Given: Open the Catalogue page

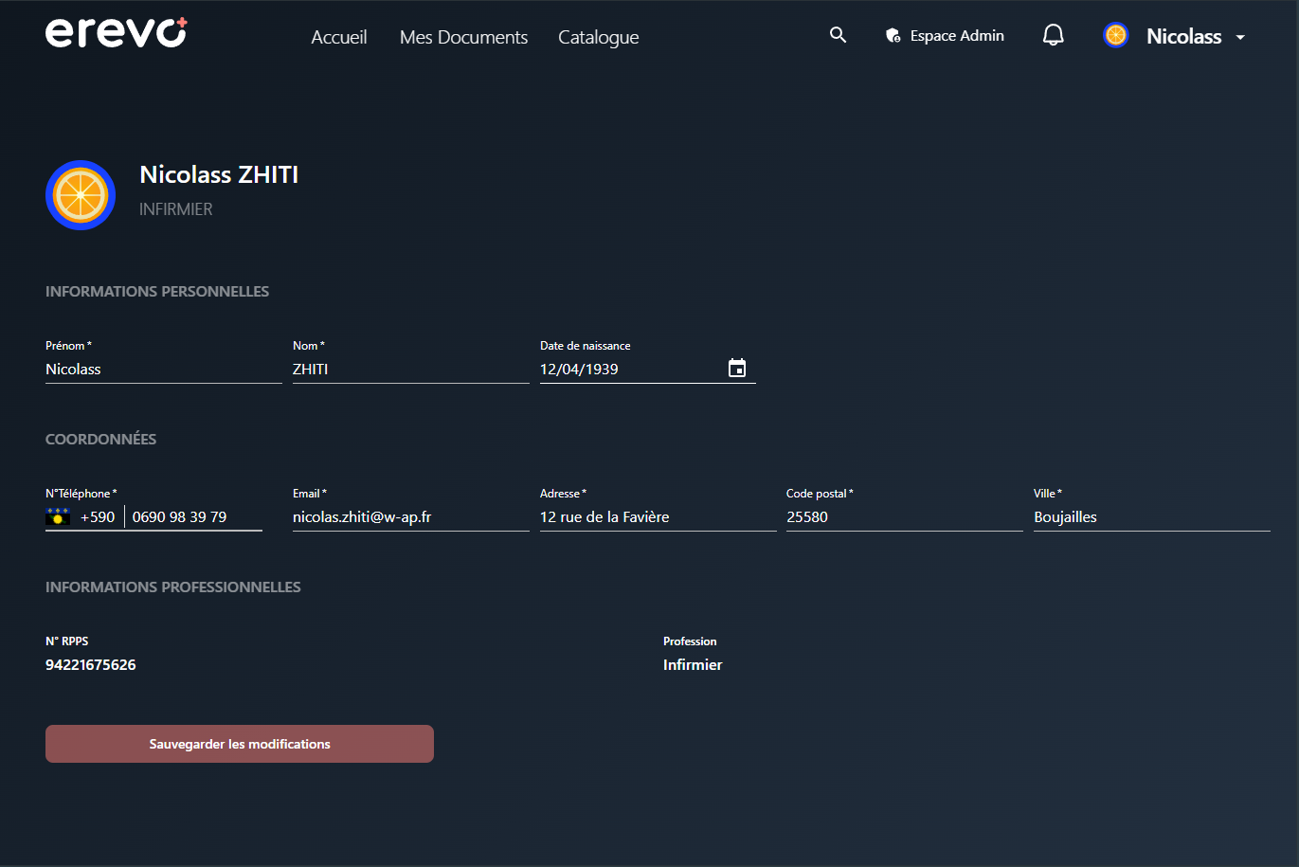Looking at the screenshot, I should click(598, 37).
